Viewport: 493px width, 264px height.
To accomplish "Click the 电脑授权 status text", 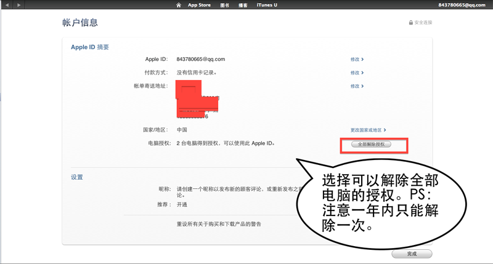I will click(226, 143).
